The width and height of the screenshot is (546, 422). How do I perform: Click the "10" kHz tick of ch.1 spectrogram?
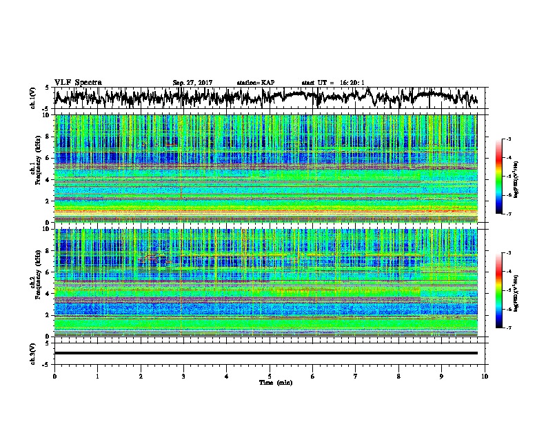(47, 115)
